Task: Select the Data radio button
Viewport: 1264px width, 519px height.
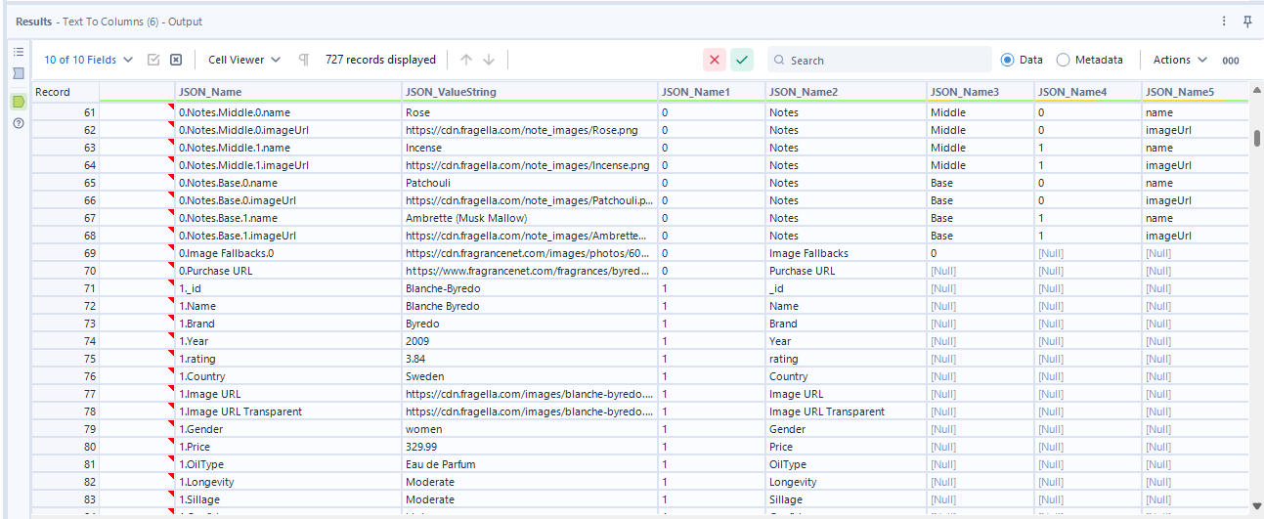Action: click(x=1008, y=60)
